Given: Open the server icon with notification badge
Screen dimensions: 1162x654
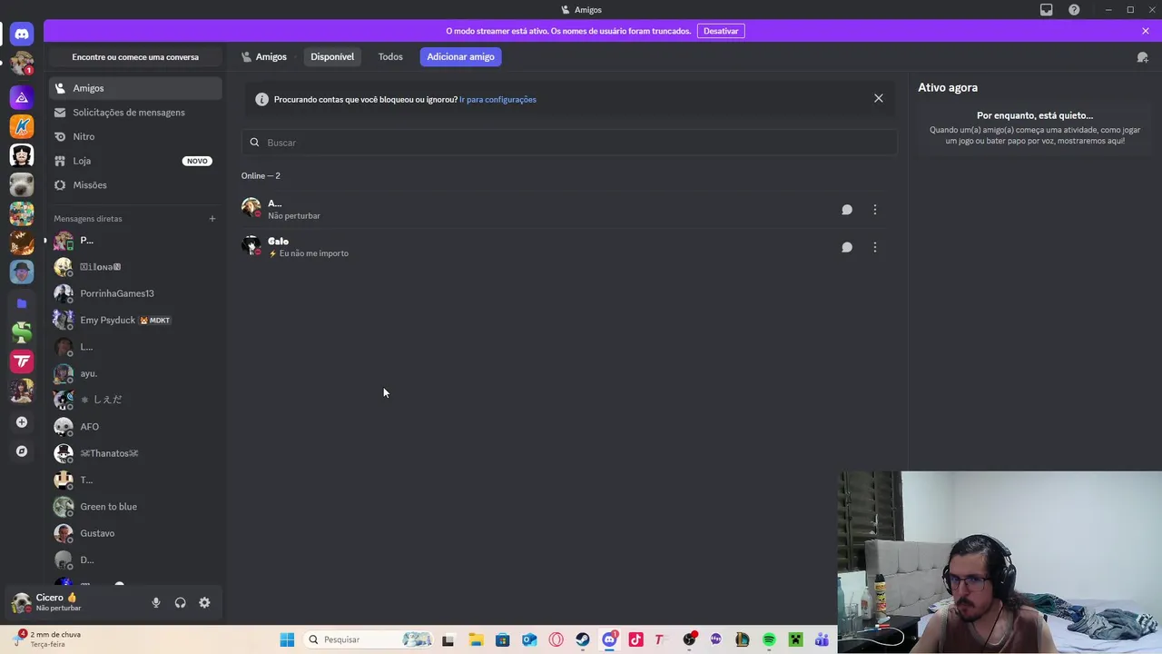Looking at the screenshot, I should 22,64.
